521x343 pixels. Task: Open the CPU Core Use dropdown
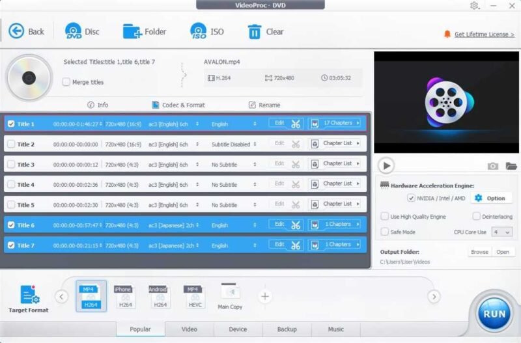tap(501, 232)
